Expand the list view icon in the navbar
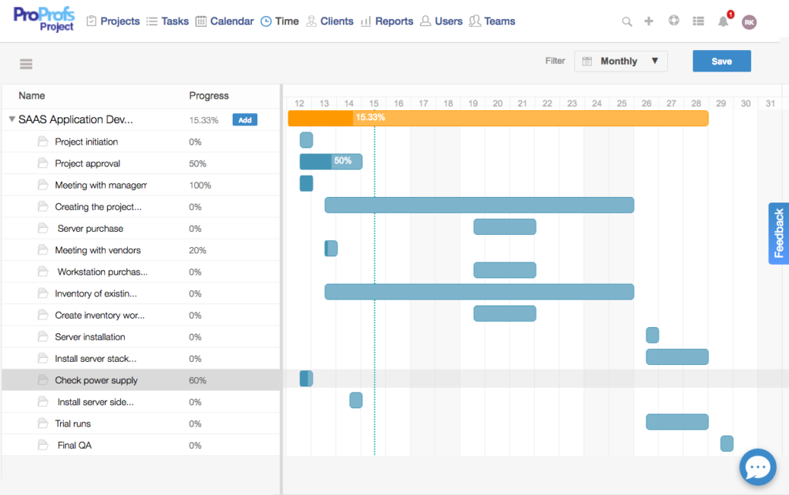Image resolution: width=789 pixels, height=495 pixels. pyautogui.click(x=698, y=22)
